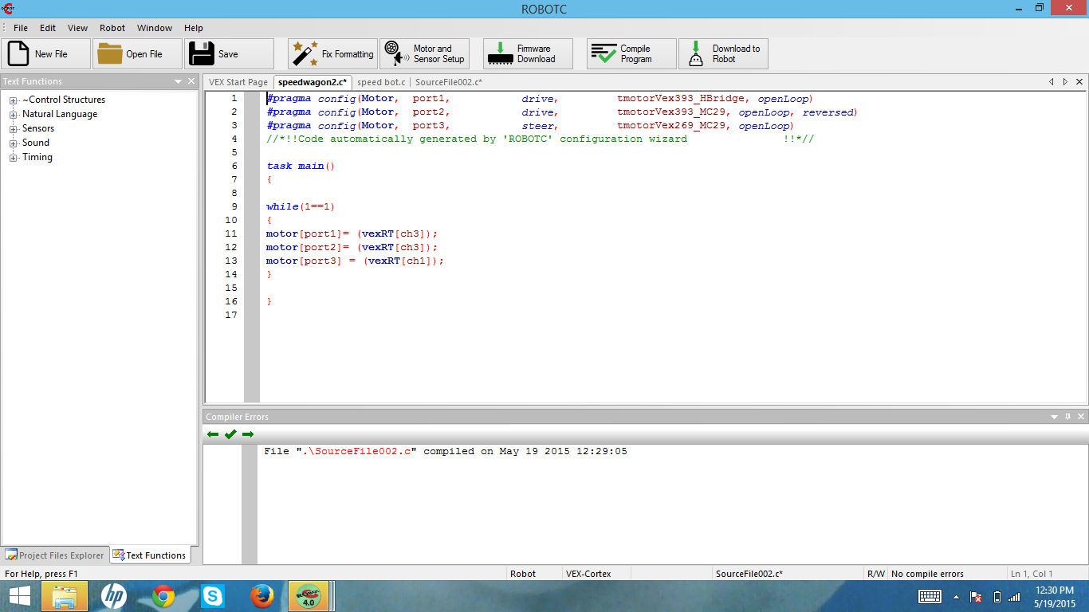
Task: Open the Robot menu
Action: tap(112, 28)
